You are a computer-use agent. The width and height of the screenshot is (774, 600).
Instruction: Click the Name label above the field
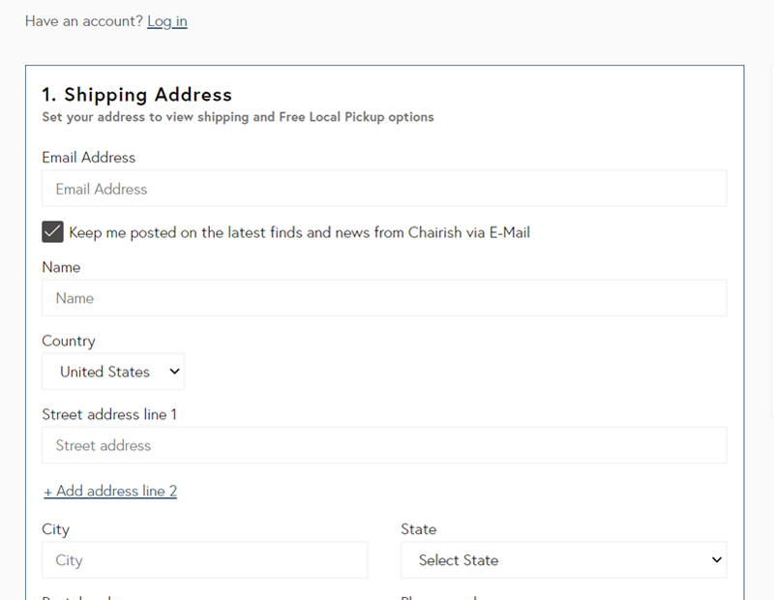[61, 267]
